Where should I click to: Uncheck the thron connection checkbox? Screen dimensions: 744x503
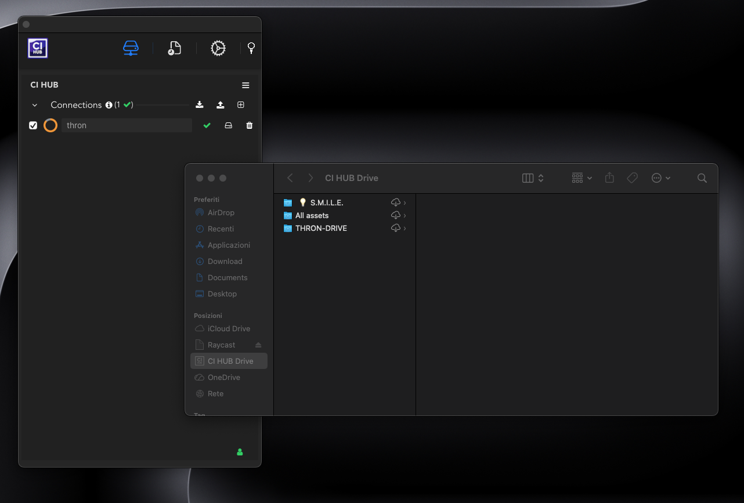33,125
